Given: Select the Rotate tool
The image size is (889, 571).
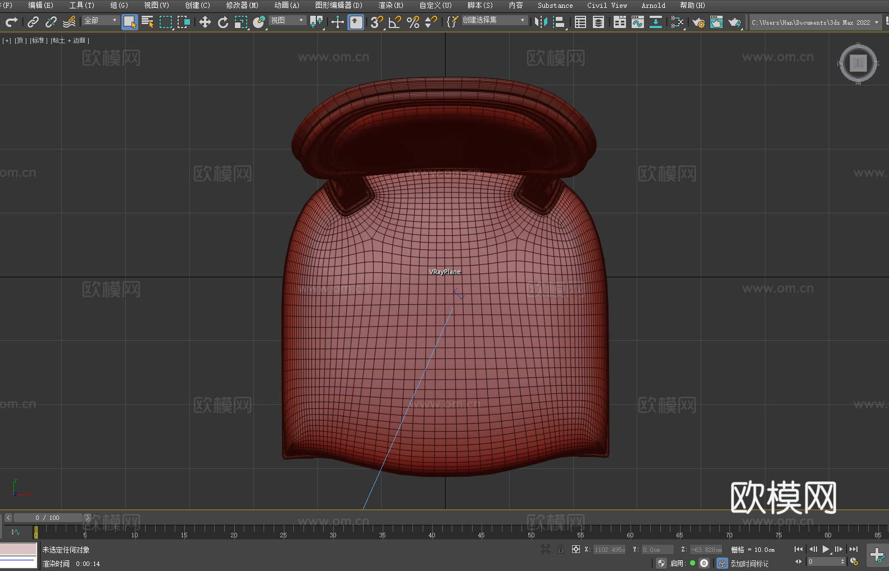Looking at the screenshot, I should coord(223,22).
